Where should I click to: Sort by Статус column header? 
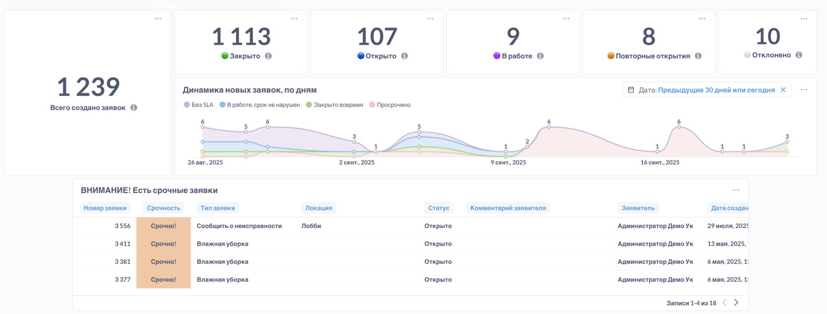(x=439, y=208)
